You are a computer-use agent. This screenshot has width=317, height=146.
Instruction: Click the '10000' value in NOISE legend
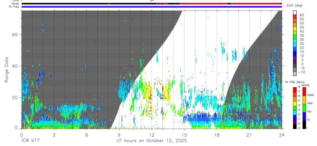311,95
